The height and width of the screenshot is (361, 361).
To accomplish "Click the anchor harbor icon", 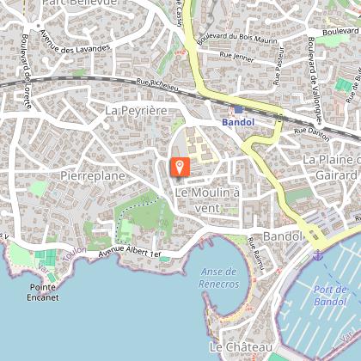I will [x=317, y=255].
